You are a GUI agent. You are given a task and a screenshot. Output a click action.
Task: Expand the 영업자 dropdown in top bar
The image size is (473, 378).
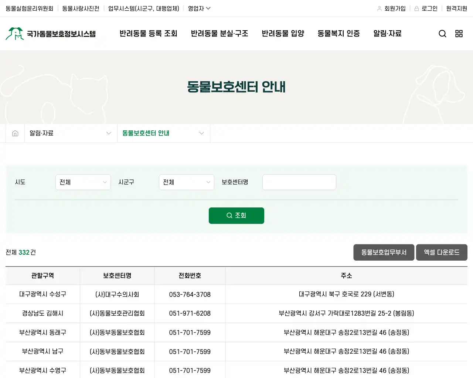(x=199, y=8)
